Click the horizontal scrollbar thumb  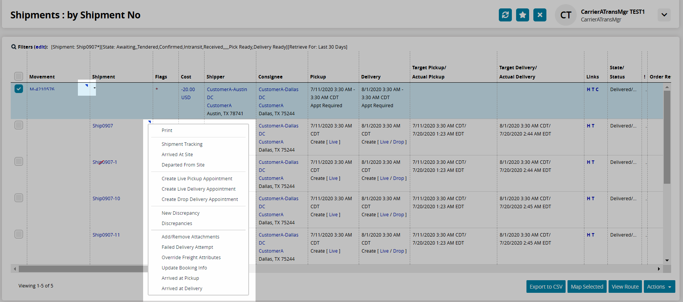click(x=81, y=269)
